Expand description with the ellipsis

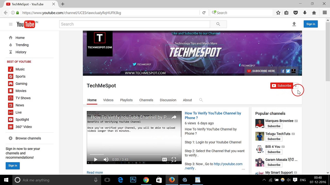click(243, 169)
